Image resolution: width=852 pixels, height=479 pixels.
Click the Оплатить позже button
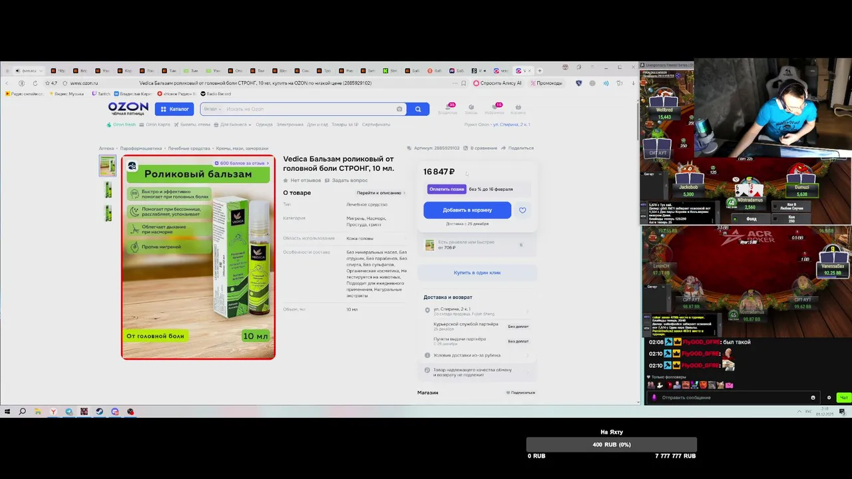click(447, 189)
